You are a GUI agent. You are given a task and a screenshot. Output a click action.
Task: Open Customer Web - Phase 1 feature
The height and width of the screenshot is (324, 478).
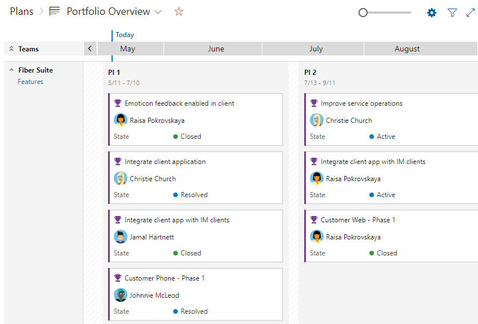pos(358,220)
